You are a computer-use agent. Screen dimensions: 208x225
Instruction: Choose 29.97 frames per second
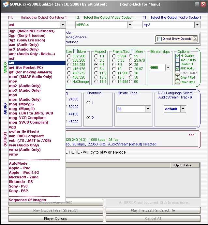click(131, 69)
